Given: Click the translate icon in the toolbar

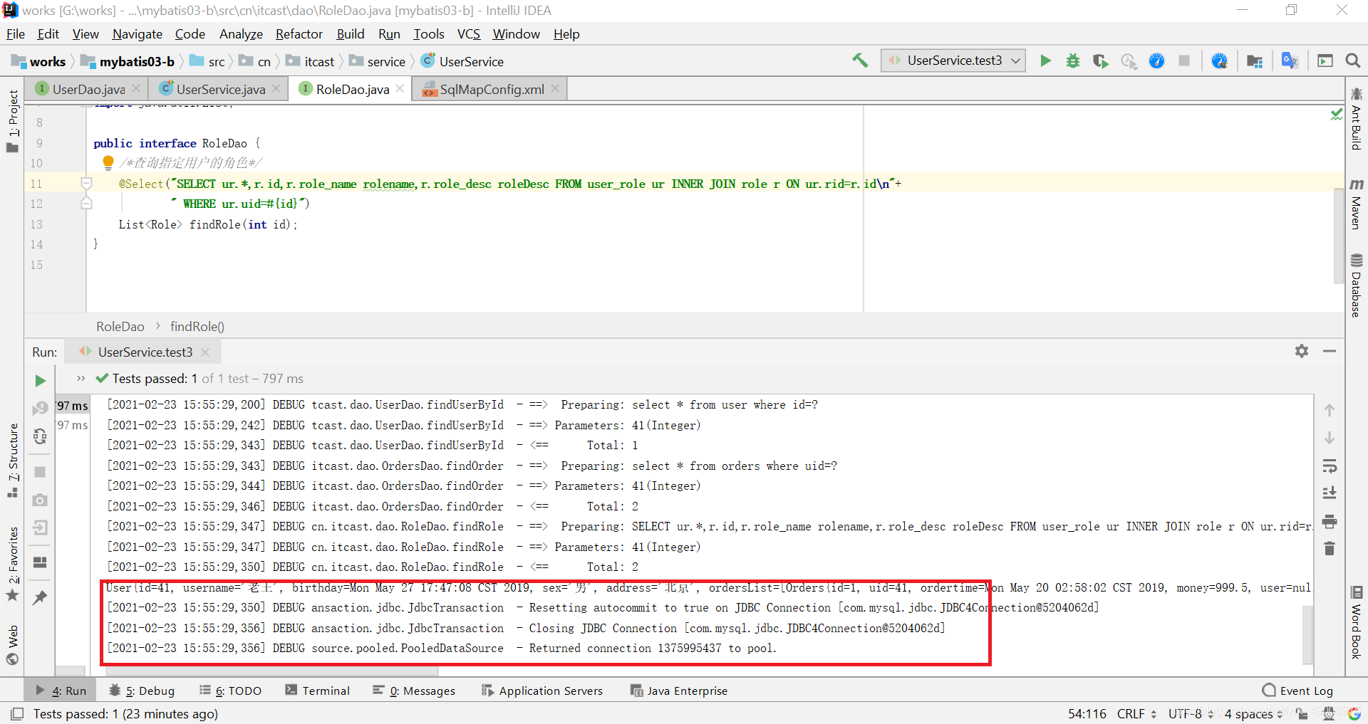Looking at the screenshot, I should pos(1289,61).
